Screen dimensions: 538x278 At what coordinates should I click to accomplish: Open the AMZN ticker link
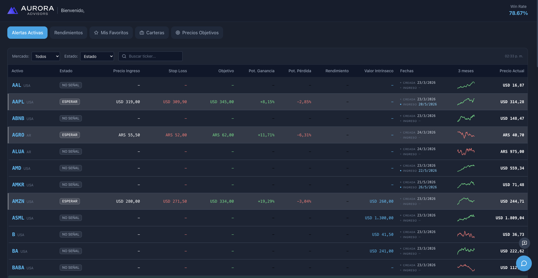[x=18, y=201]
